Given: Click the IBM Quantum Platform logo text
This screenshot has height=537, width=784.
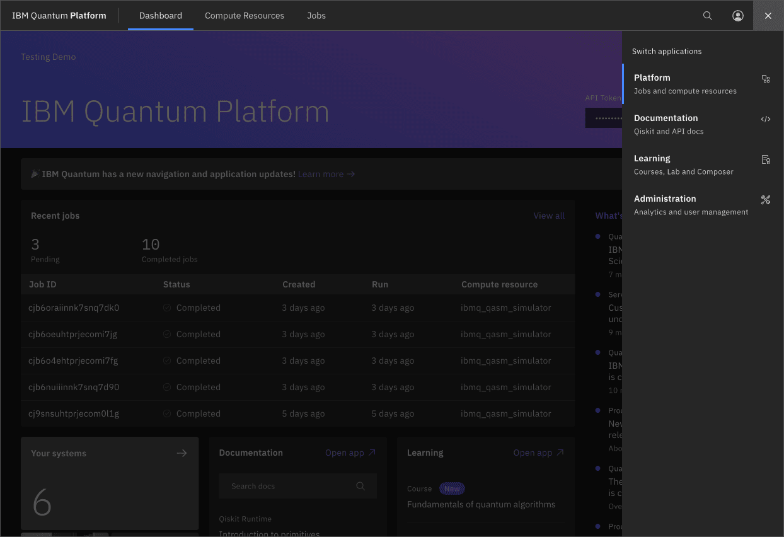Looking at the screenshot, I should click(x=59, y=16).
